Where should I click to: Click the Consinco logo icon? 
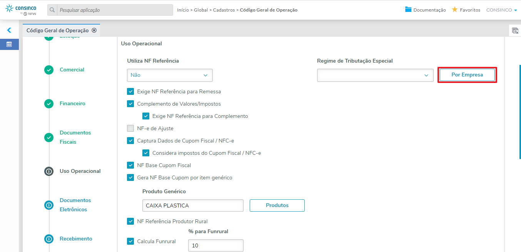click(9, 8)
